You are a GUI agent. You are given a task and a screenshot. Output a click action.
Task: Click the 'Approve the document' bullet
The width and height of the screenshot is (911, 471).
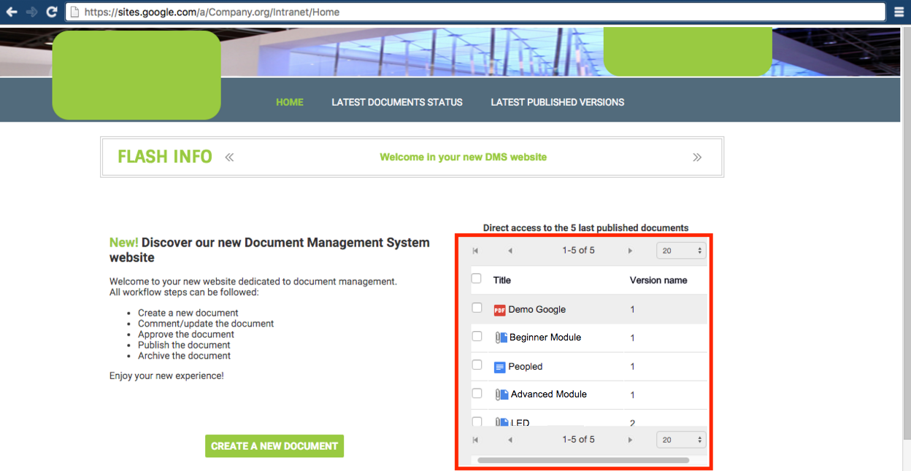pos(186,335)
